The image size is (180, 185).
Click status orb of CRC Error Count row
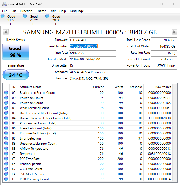6,169
